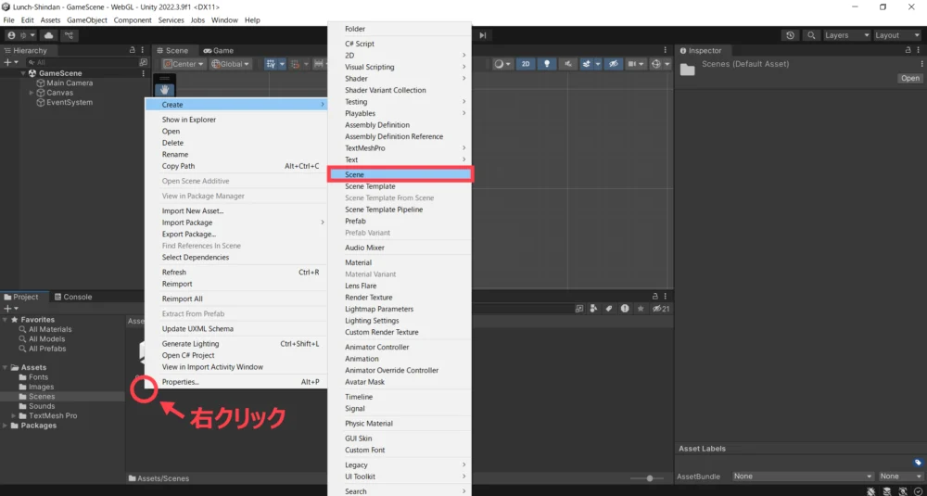Expand the TextMesh Pro folder

coord(14,415)
